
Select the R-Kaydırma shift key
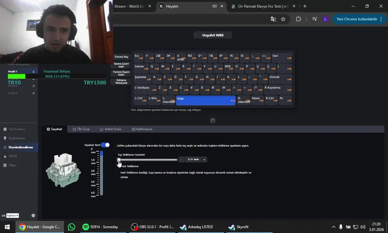click(x=278, y=90)
